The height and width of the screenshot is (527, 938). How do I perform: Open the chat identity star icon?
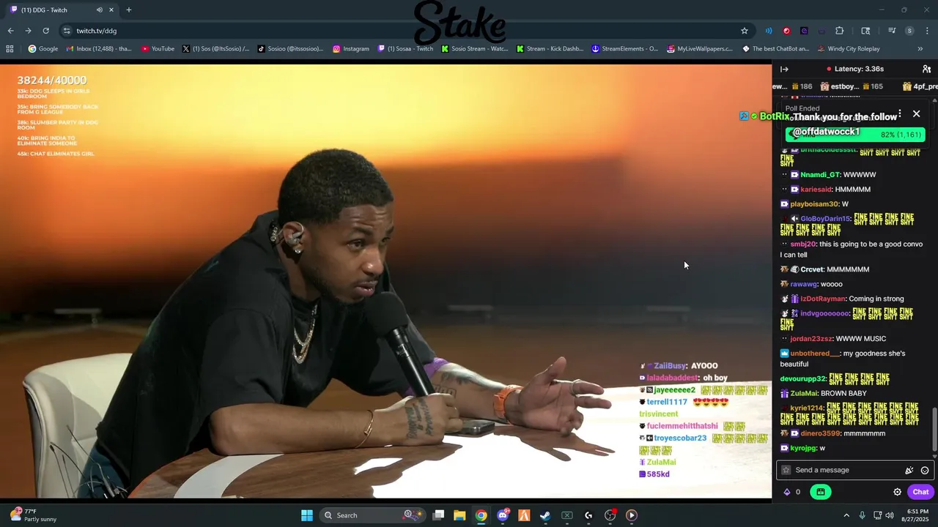[786, 471]
